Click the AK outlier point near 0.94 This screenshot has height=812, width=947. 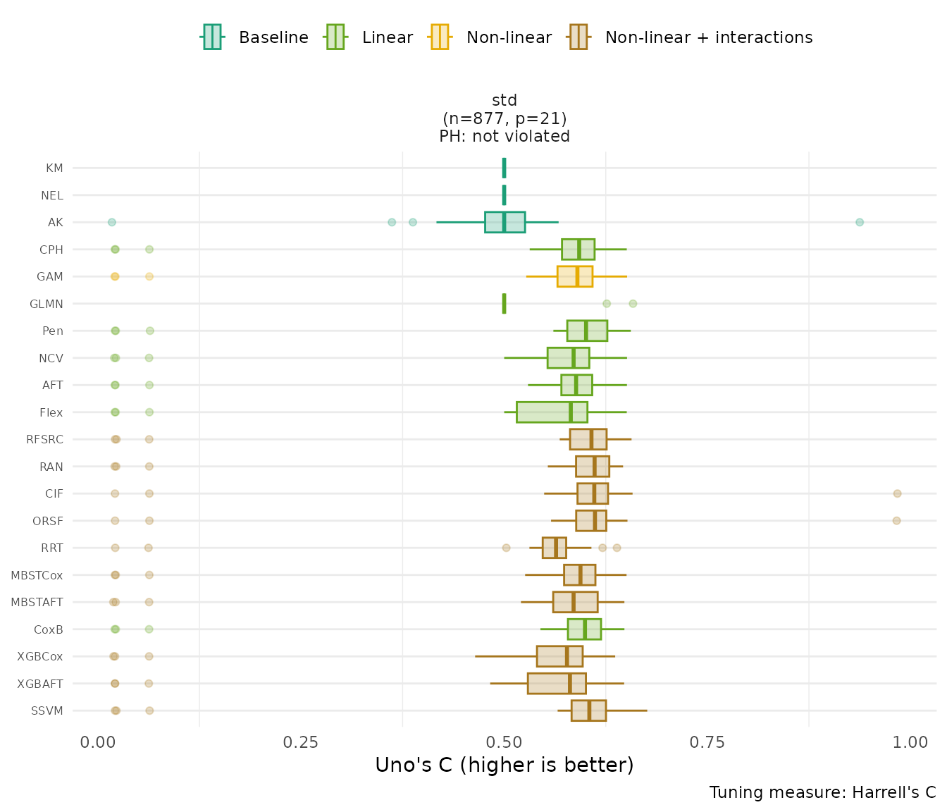[x=859, y=222]
